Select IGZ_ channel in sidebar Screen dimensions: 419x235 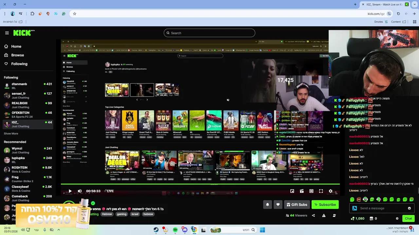tap(27, 124)
